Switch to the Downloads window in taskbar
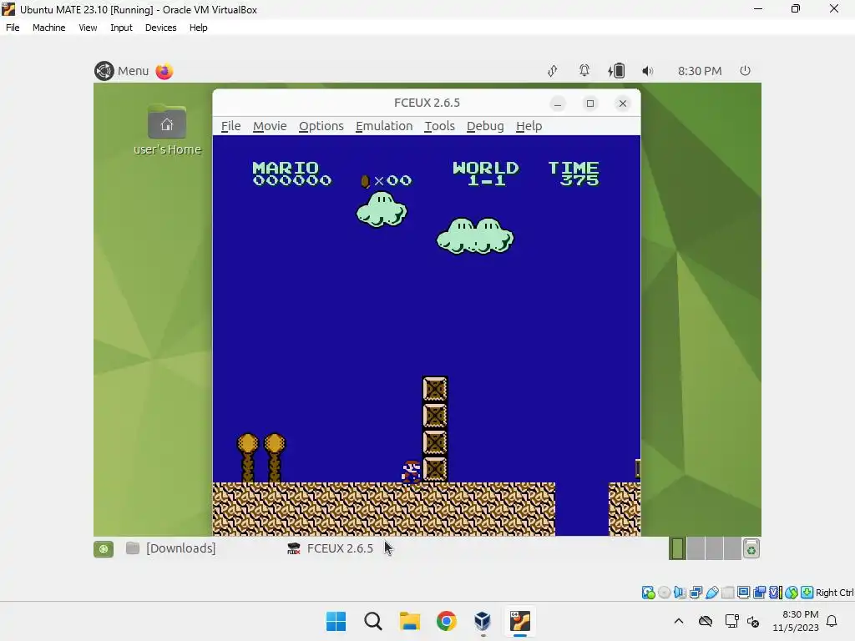Screen dimensions: 855x641 pos(171,548)
